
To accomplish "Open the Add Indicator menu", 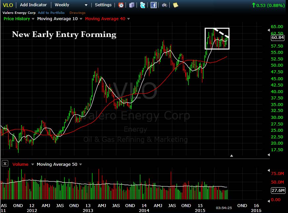I will click(x=33, y=5).
